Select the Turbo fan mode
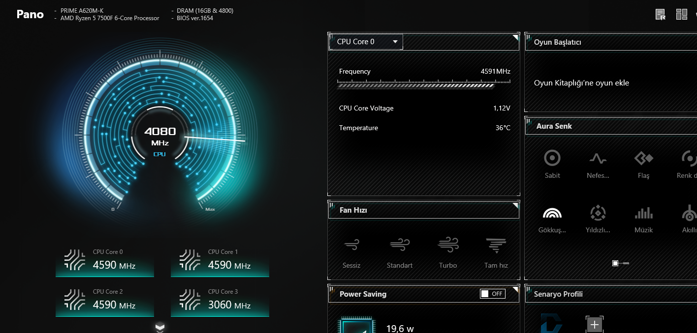 (x=448, y=253)
